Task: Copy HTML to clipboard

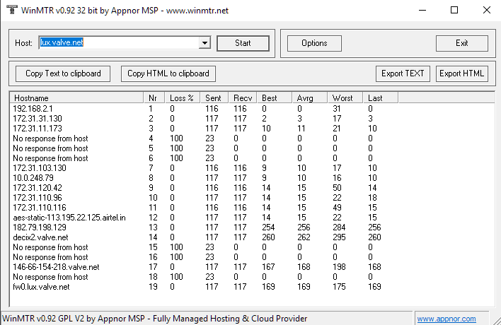Action: [168, 73]
